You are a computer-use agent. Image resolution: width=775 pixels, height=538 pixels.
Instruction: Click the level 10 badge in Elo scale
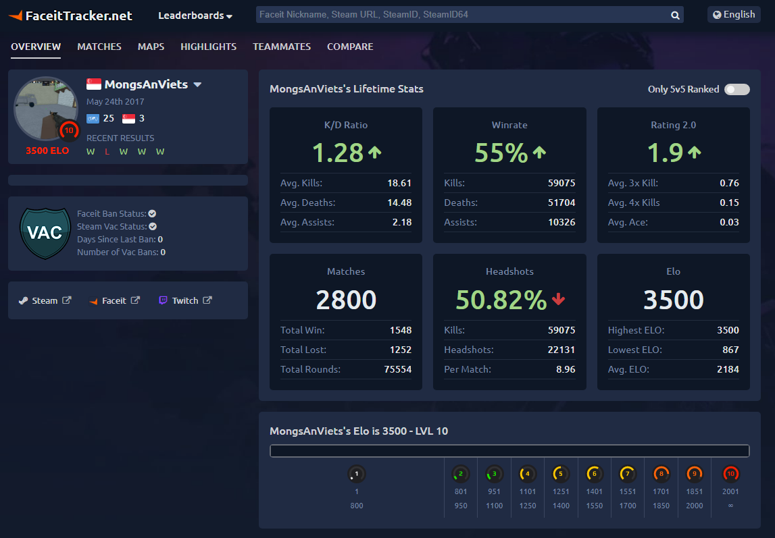coord(730,475)
